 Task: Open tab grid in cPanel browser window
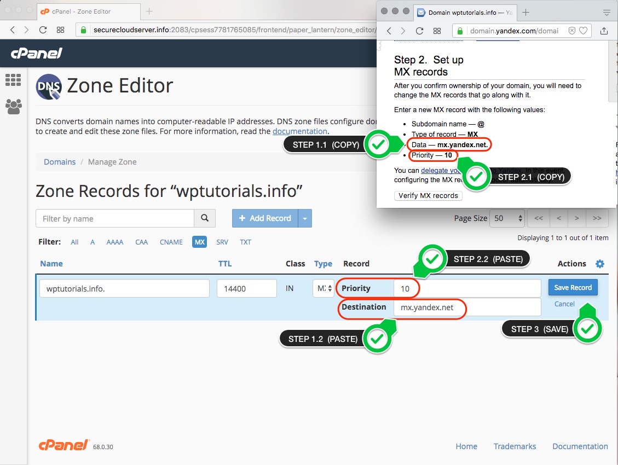point(60,30)
